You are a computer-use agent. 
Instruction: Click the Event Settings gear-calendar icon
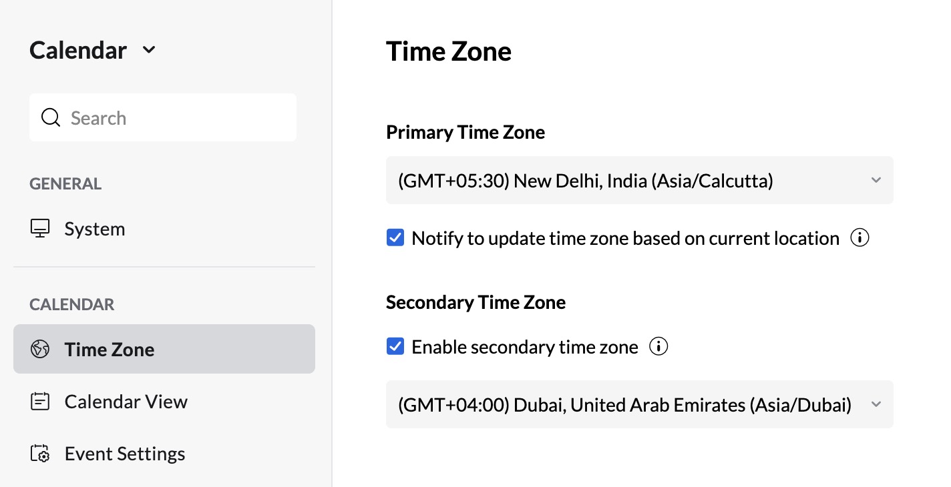pyautogui.click(x=40, y=454)
